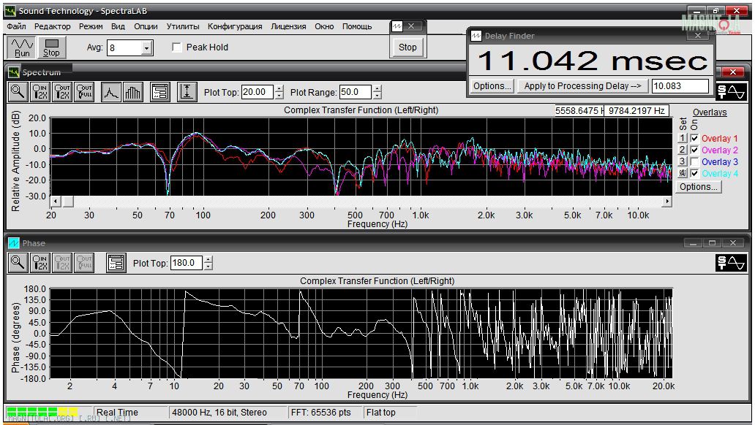This screenshot has height=425, width=755.
Task: Click the Phase window title icon
Action: coord(13,243)
